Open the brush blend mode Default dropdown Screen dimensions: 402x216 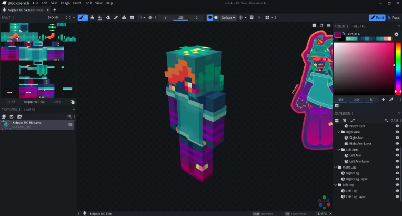pyautogui.click(x=228, y=18)
